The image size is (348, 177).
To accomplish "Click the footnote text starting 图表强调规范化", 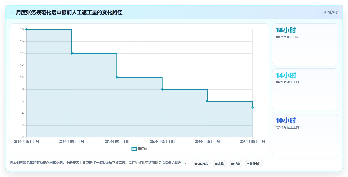I will click(x=98, y=163).
